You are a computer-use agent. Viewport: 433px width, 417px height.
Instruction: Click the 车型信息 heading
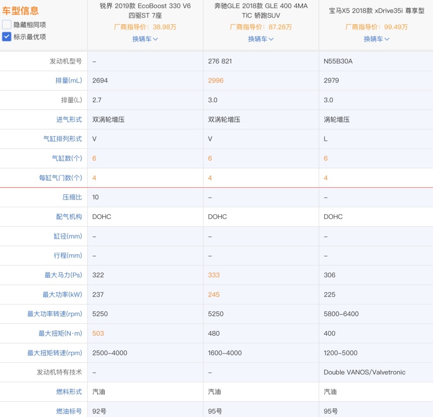tap(20, 11)
